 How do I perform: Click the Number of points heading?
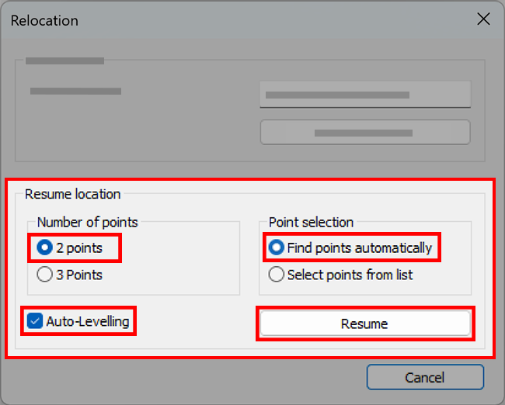click(87, 223)
